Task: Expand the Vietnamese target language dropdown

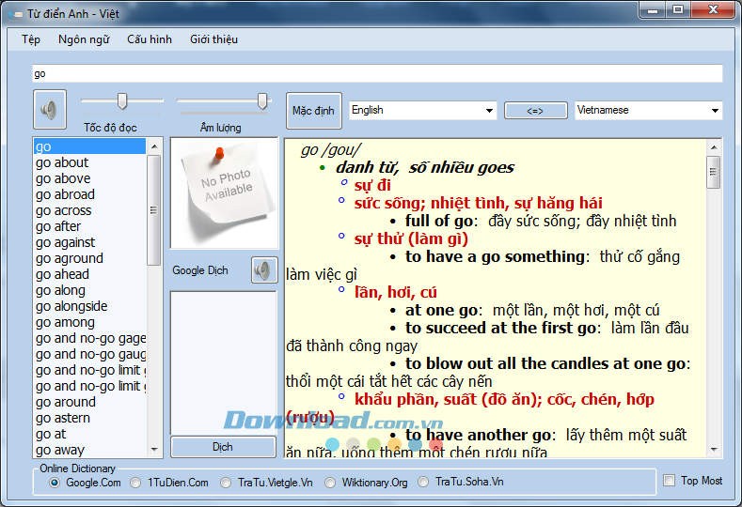Action: point(648,110)
